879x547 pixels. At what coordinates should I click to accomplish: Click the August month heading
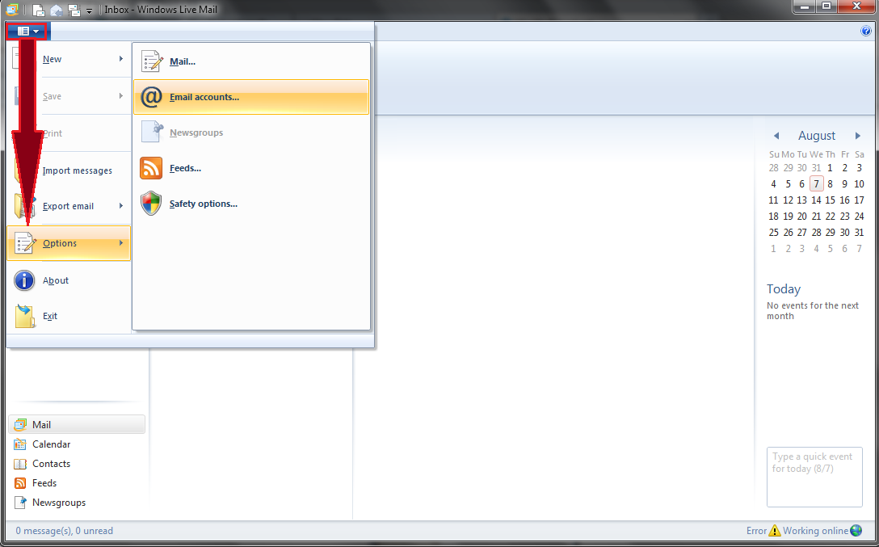coord(817,136)
